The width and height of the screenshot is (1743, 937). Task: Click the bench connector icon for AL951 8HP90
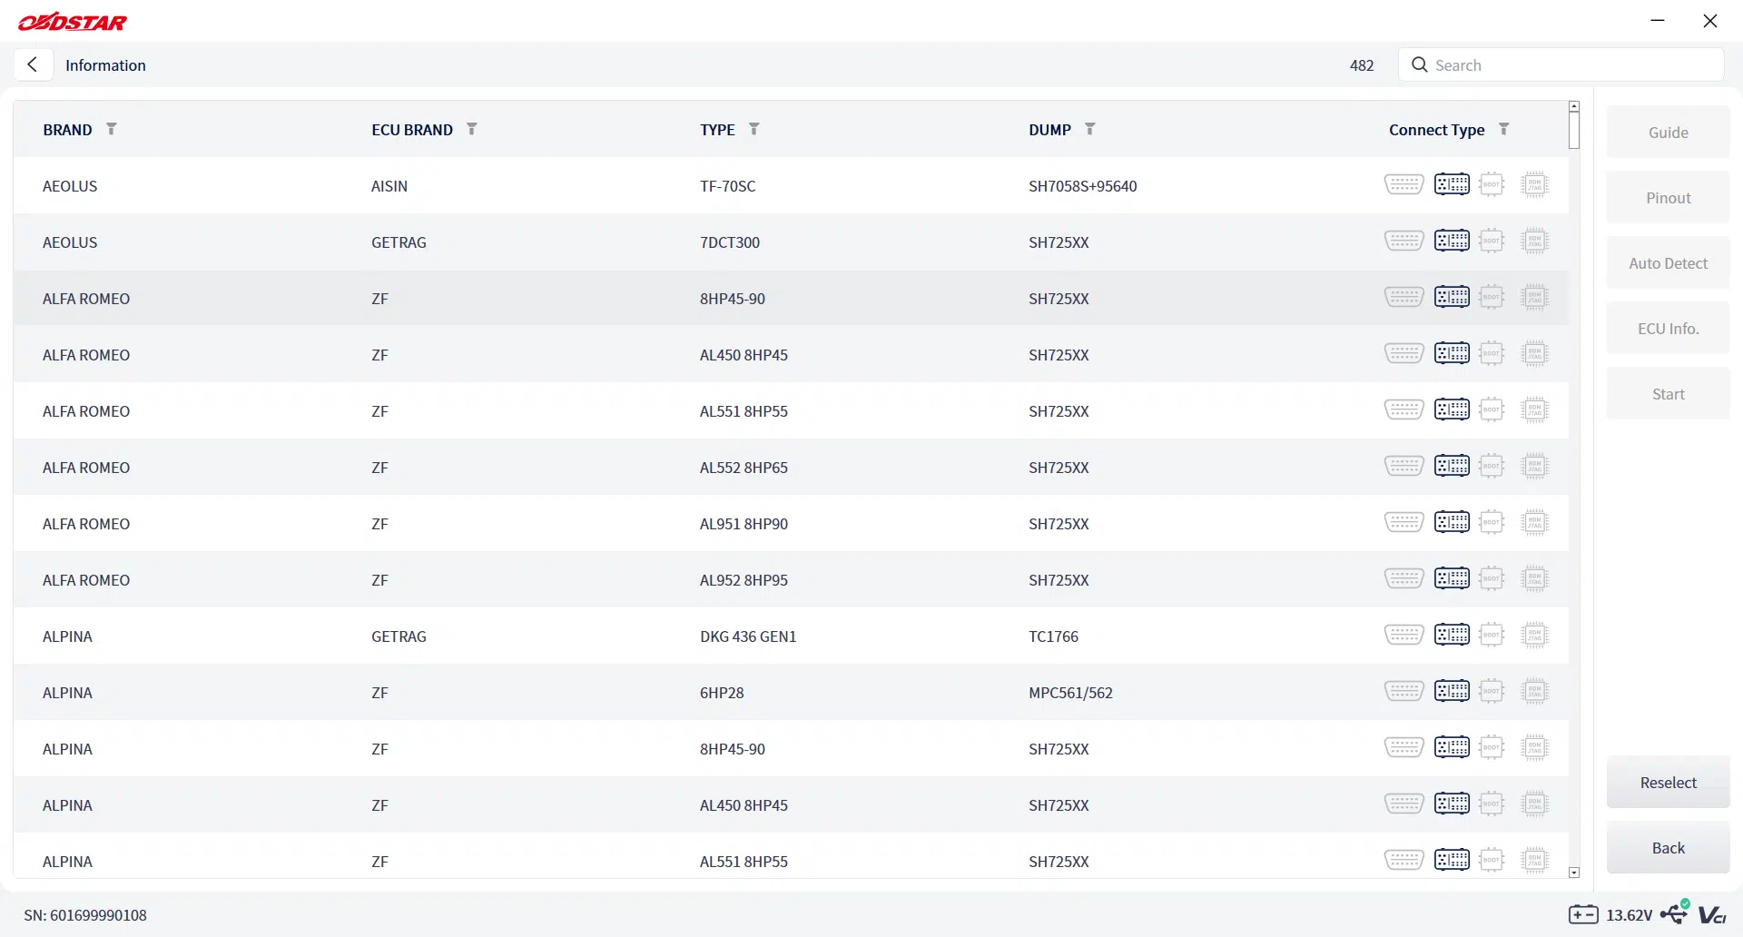click(x=1452, y=522)
